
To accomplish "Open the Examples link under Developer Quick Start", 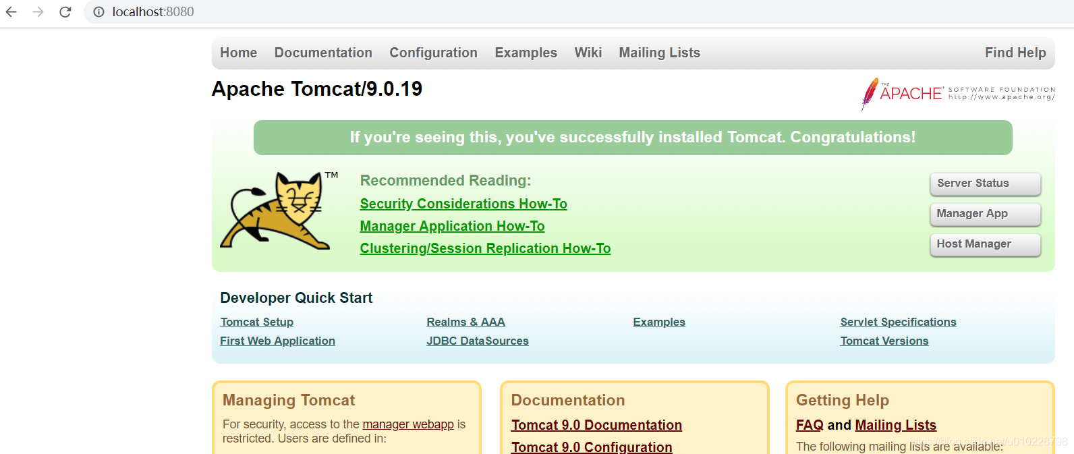I will tap(659, 322).
